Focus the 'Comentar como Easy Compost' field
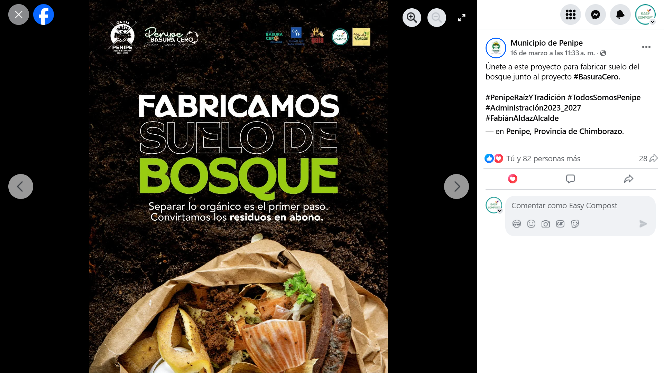This screenshot has width=664, height=373. coord(580,206)
